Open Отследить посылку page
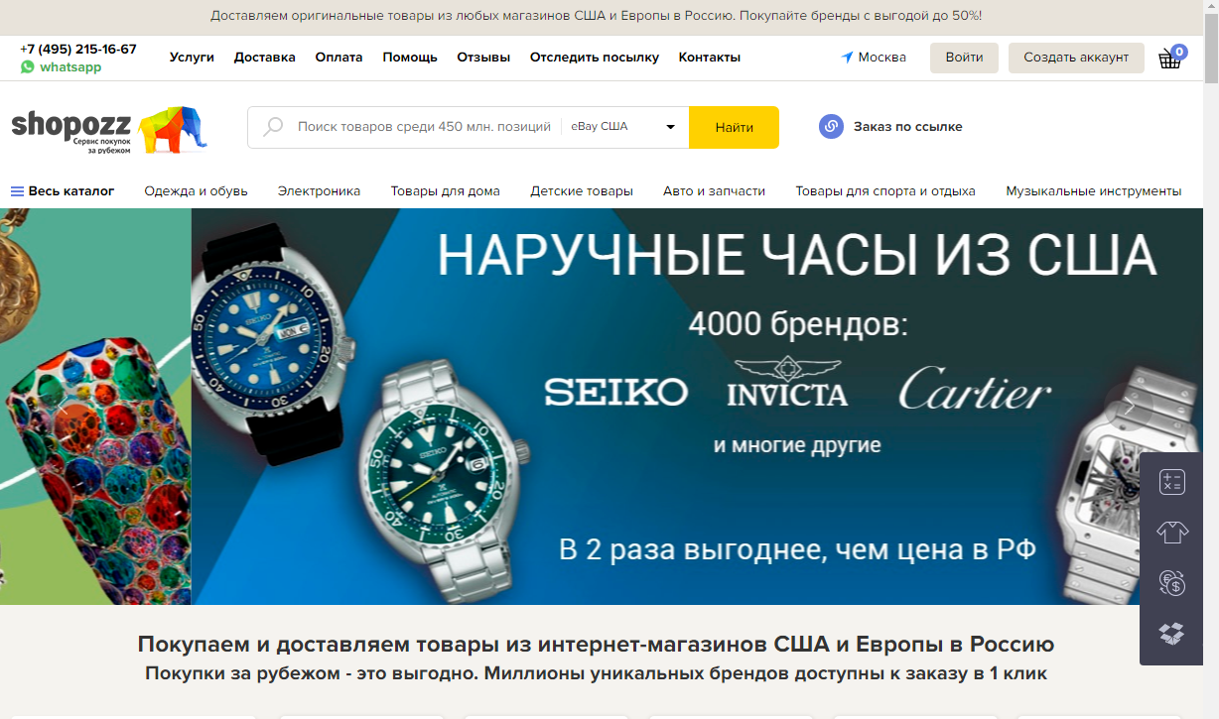This screenshot has width=1219, height=719. click(595, 58)
